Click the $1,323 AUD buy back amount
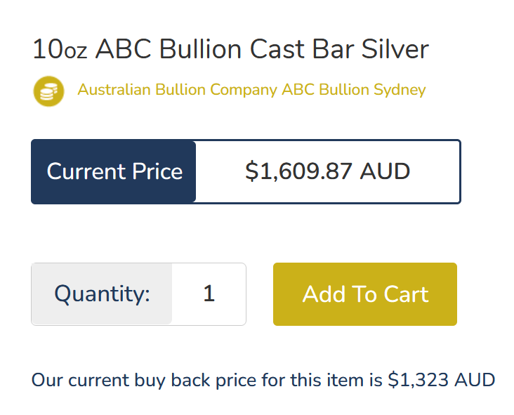Viewport: 514px width, 415px height. coord(441,381)
